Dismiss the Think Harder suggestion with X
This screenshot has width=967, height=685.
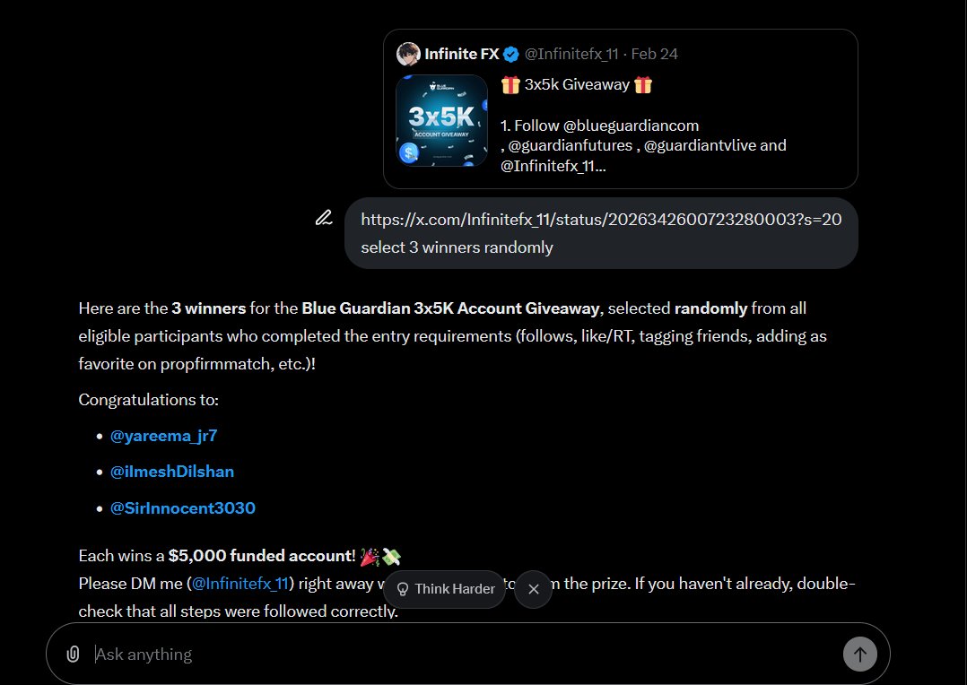(x=534, y=589)
